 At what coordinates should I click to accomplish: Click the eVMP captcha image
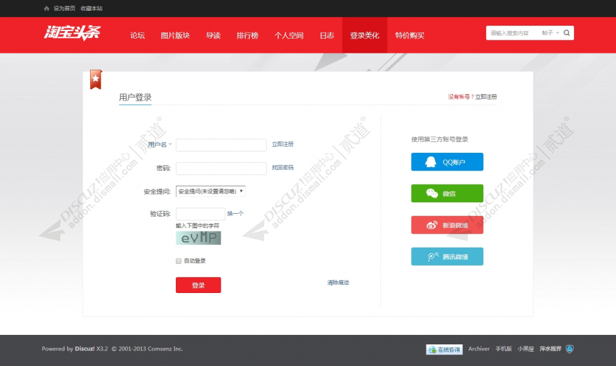pyautogui.click(x=198, y=238)
